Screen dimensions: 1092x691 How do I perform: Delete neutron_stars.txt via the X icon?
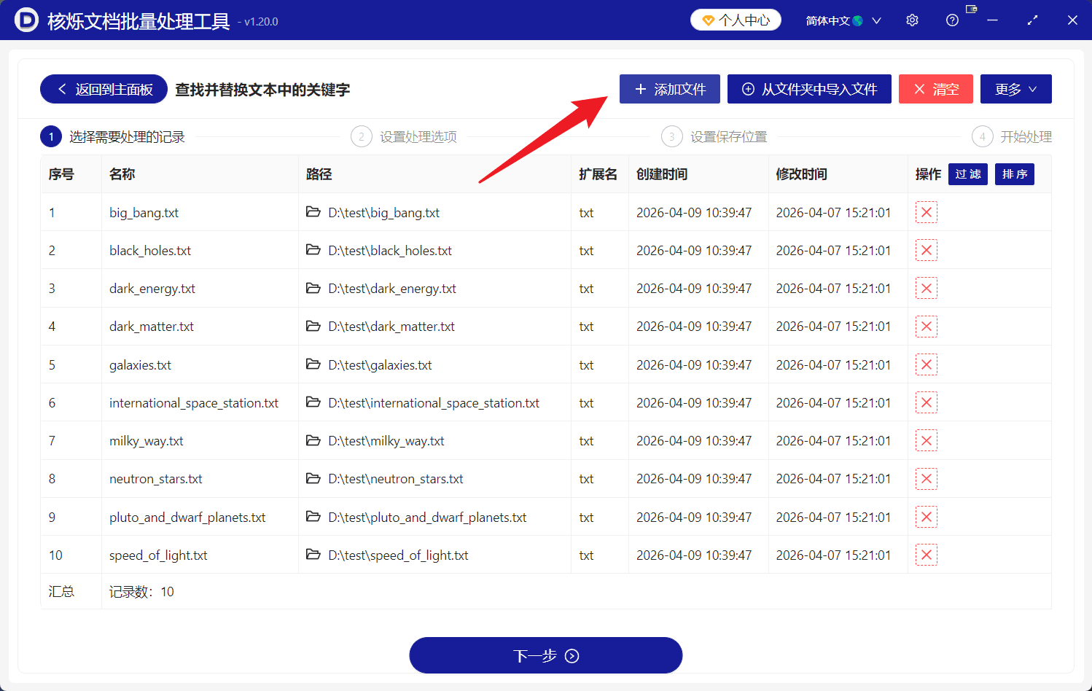click(x=926, y=478)
